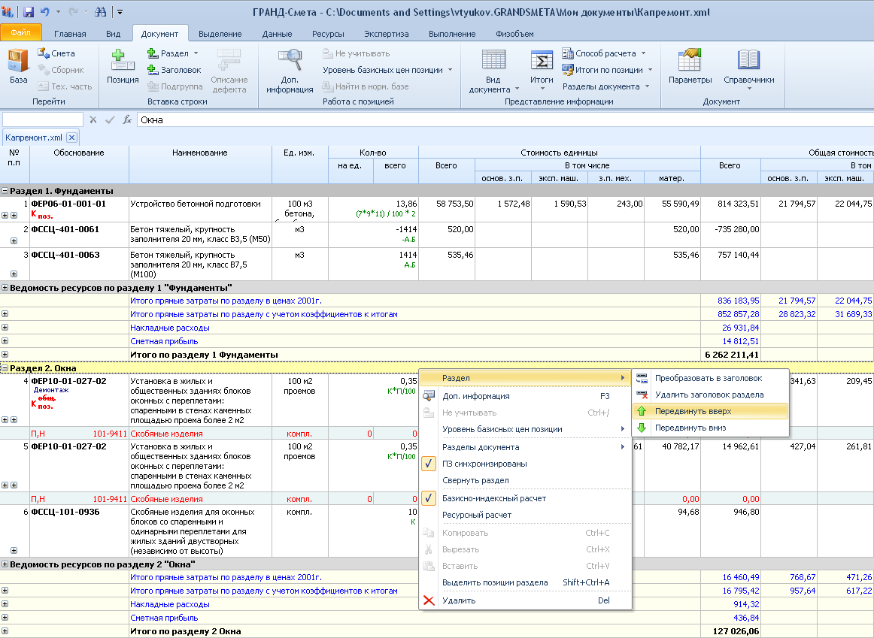The image size is (874, 638).
Task: Expand row ФССЦ-101-0936 details
Action: click(14, 551)
